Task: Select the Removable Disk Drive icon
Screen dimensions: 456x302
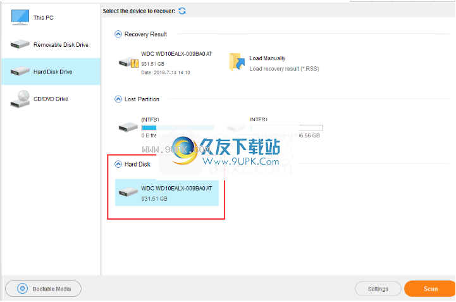Action: click(20, 44)
